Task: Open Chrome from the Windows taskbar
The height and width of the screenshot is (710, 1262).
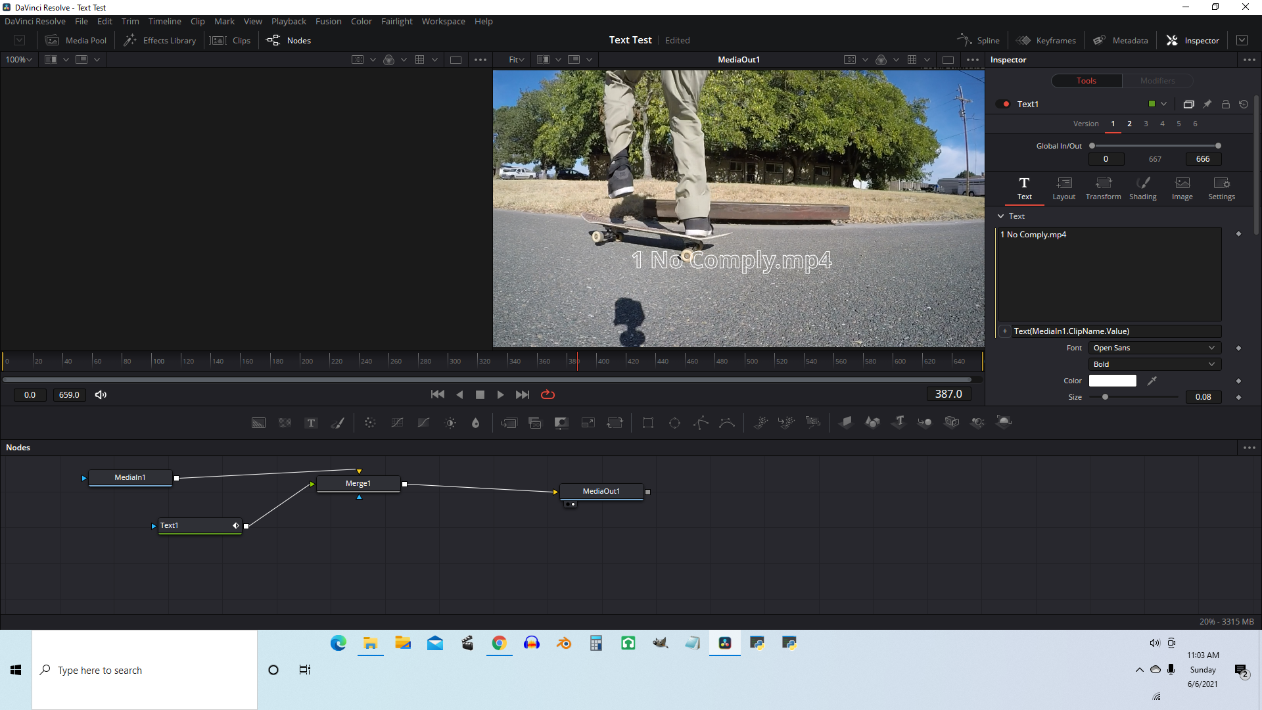Action: (x=499, y=643)
